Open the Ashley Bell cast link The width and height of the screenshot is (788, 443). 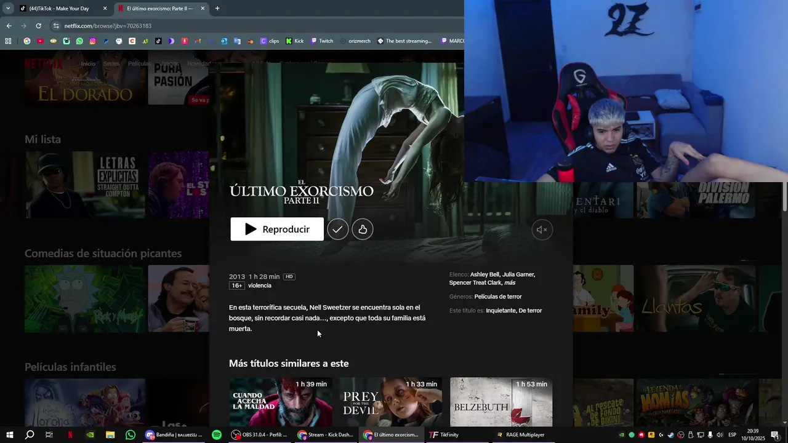point(485,274)
